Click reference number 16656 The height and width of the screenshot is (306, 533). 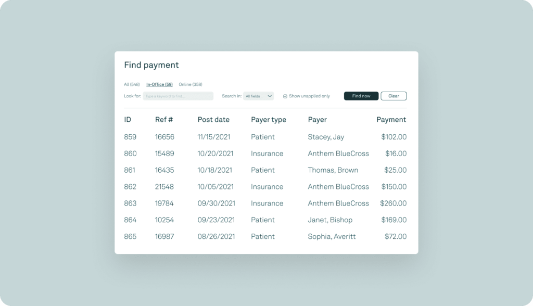(164, 137)
